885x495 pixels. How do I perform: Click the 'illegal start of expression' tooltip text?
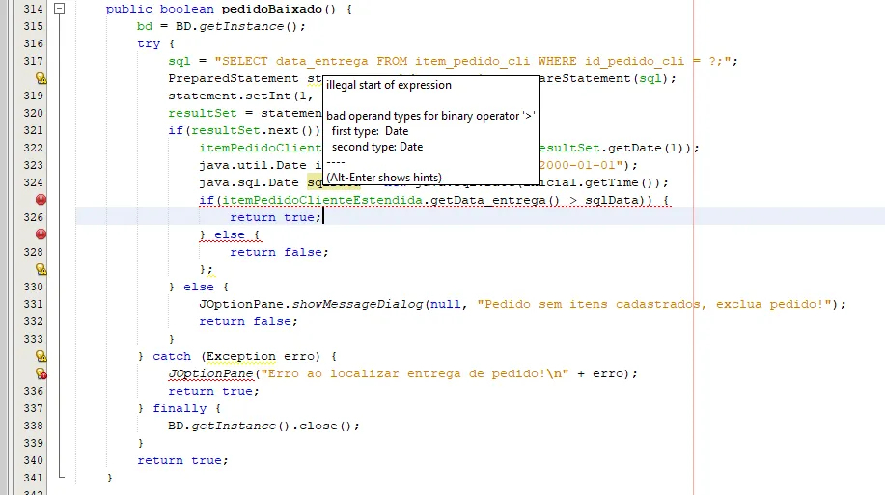(389, 85)
